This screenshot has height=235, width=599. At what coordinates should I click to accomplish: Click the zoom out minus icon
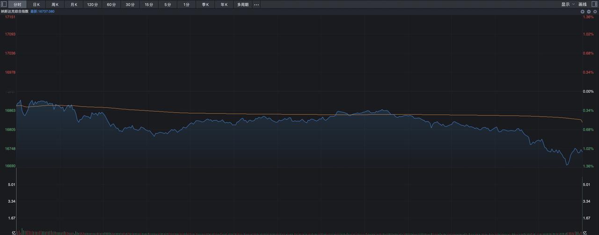589,11
